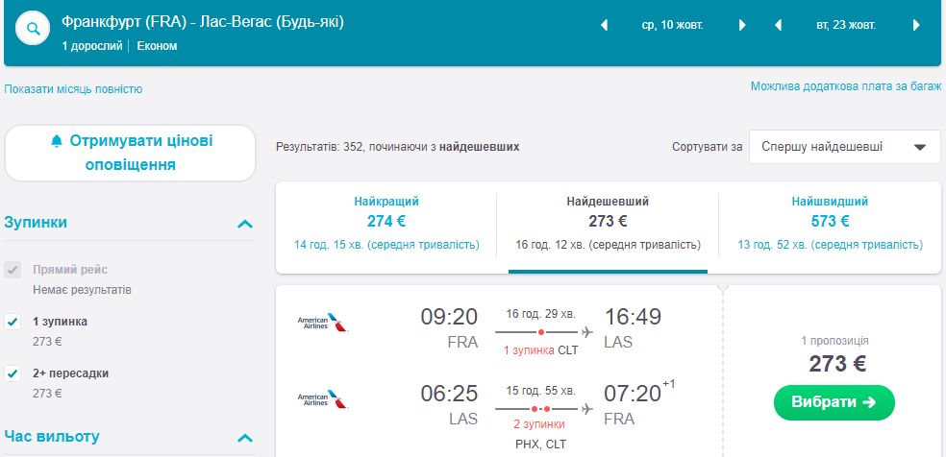Uncheck the '1 зупинка' checkbox

point(13,322)
